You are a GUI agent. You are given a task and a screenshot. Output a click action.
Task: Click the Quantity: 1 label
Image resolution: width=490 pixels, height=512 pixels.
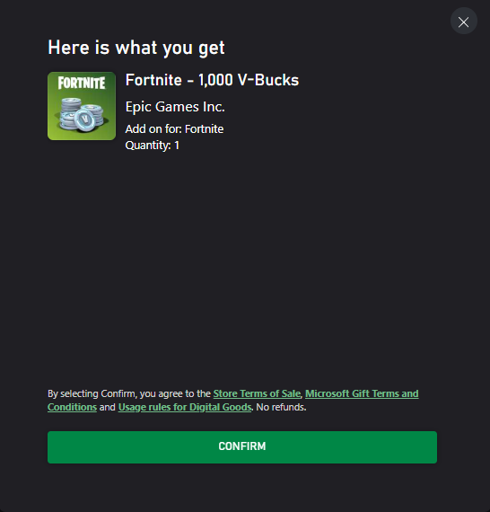tap(152, 146)
